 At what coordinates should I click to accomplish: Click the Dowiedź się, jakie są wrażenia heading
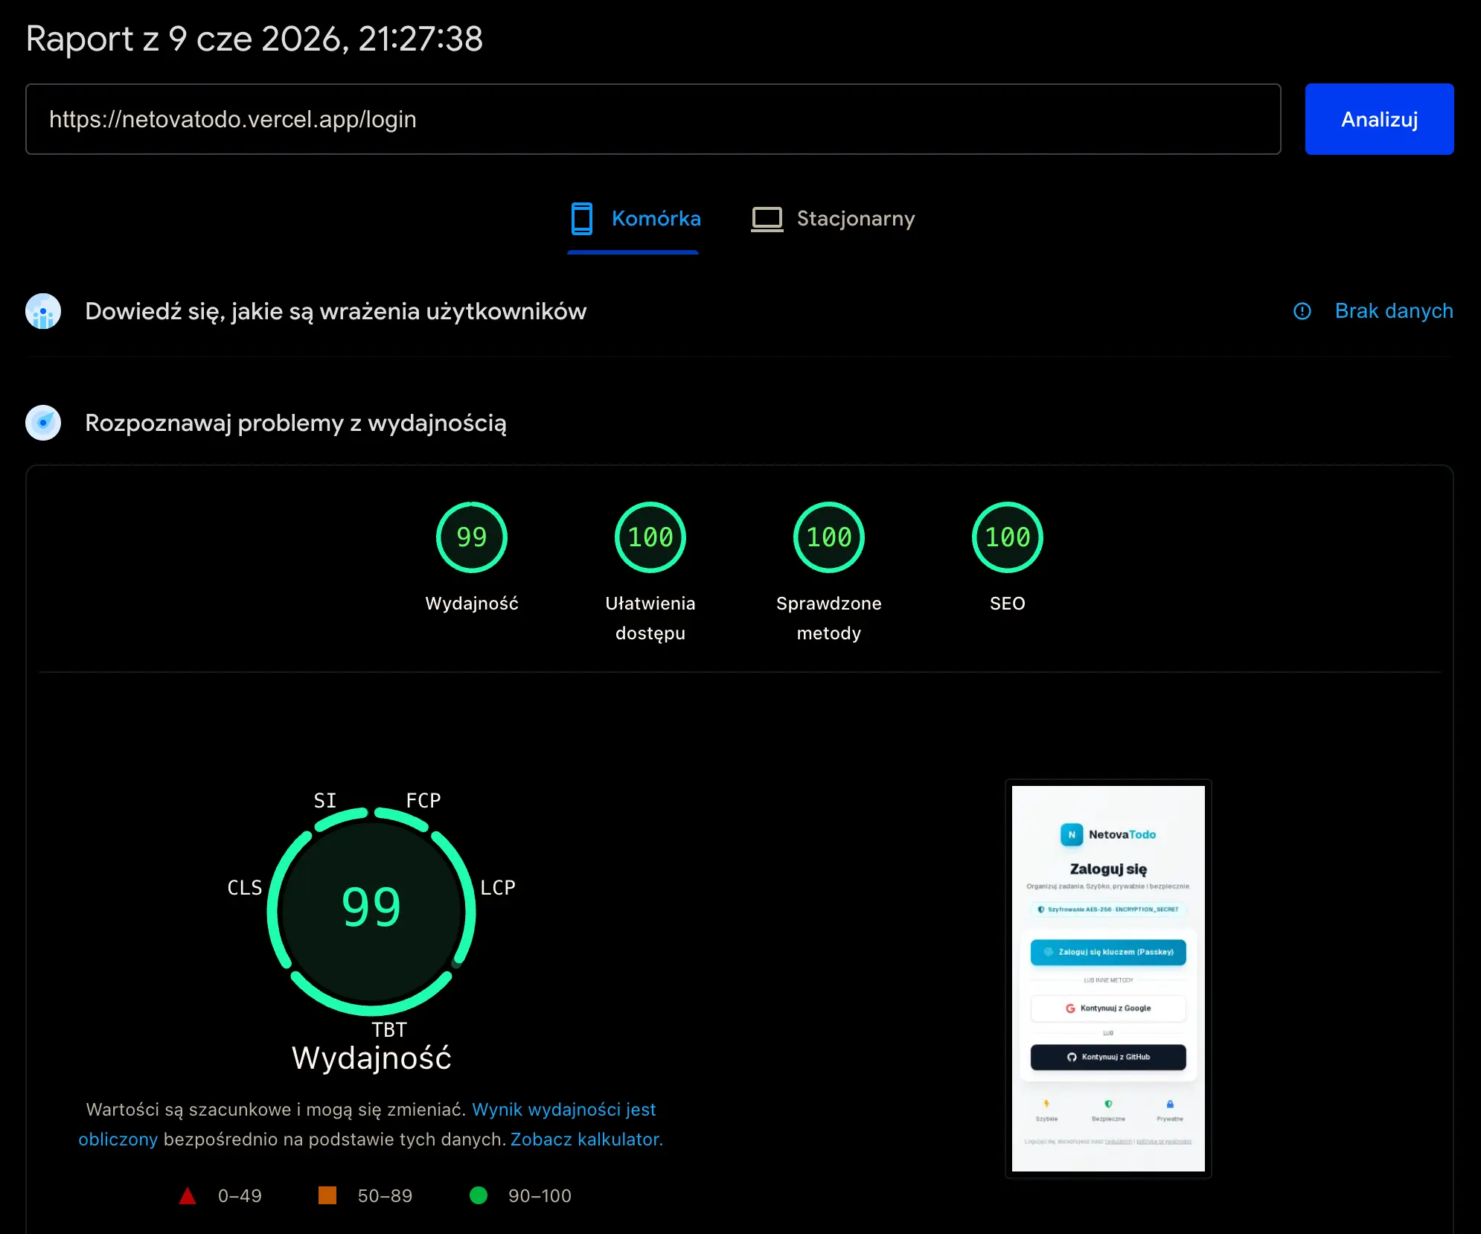pos(336,311)
